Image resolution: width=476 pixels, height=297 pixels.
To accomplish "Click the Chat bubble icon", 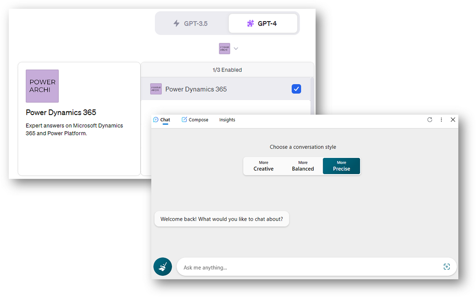I will (156, 120).
